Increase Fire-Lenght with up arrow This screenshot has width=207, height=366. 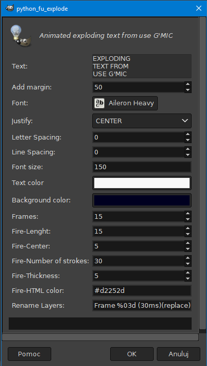[188, 228]
